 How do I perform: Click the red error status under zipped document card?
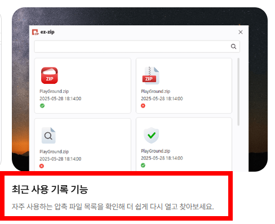(143, 106)
